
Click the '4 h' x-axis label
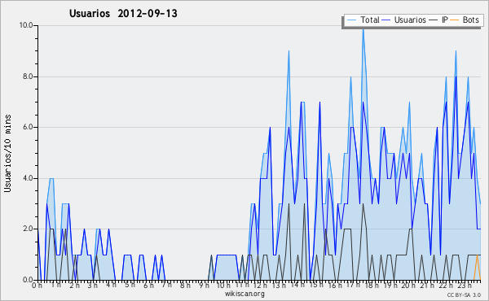[112, 285]
